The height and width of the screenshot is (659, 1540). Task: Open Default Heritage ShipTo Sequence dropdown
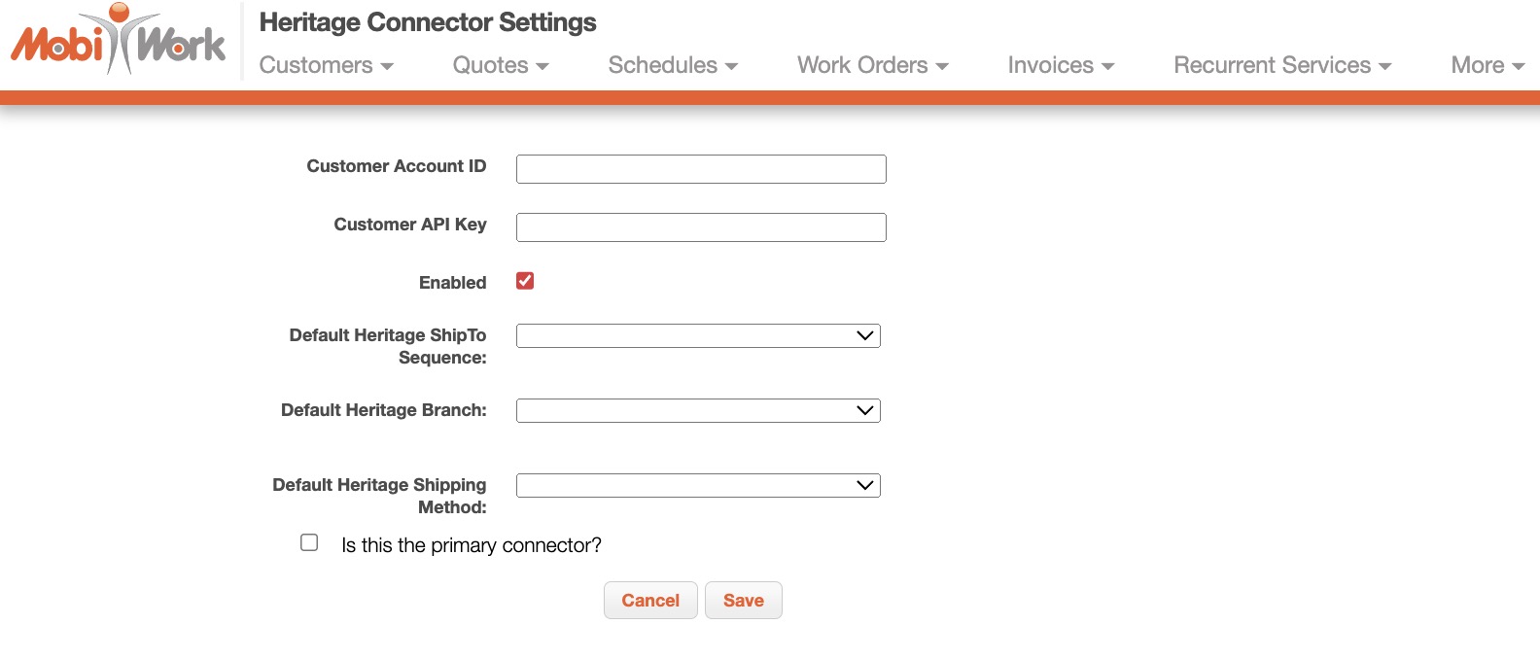click(x=698, y=335)
